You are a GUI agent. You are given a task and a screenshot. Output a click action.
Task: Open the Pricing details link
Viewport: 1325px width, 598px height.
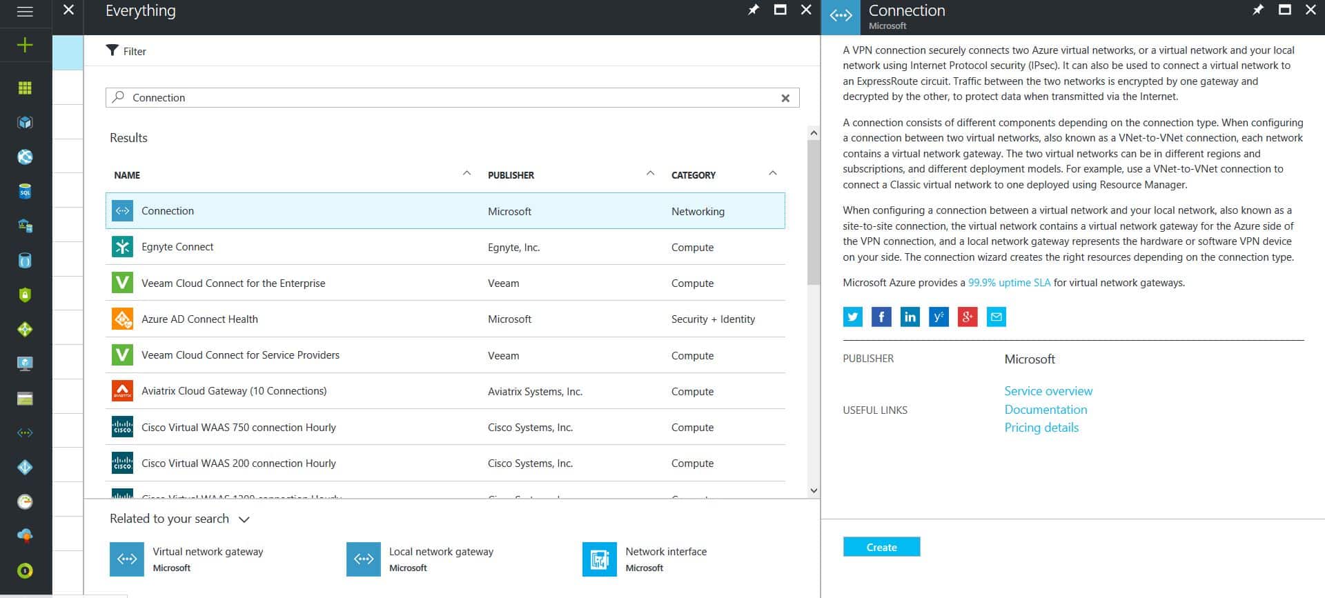click(x=1041, y=428)
